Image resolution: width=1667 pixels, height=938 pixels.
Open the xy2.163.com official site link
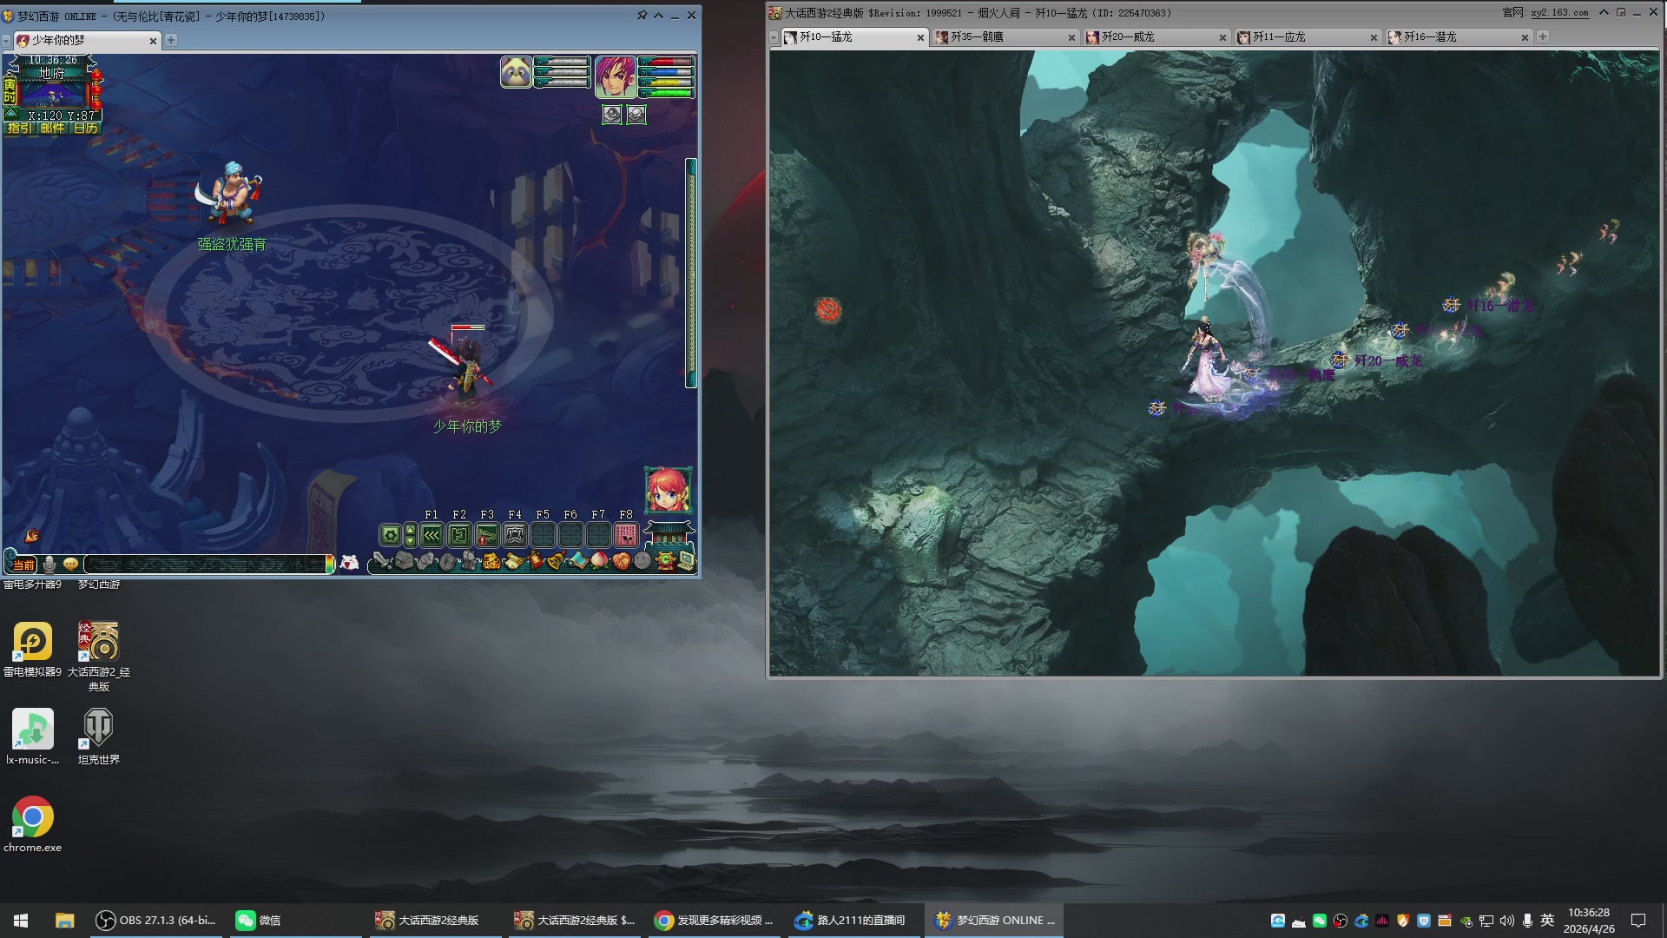coord(1559,13)
